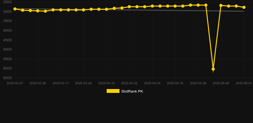
Task: Click the 2025-06-21 x-axis date label
Action: click(x=244, y=83)
